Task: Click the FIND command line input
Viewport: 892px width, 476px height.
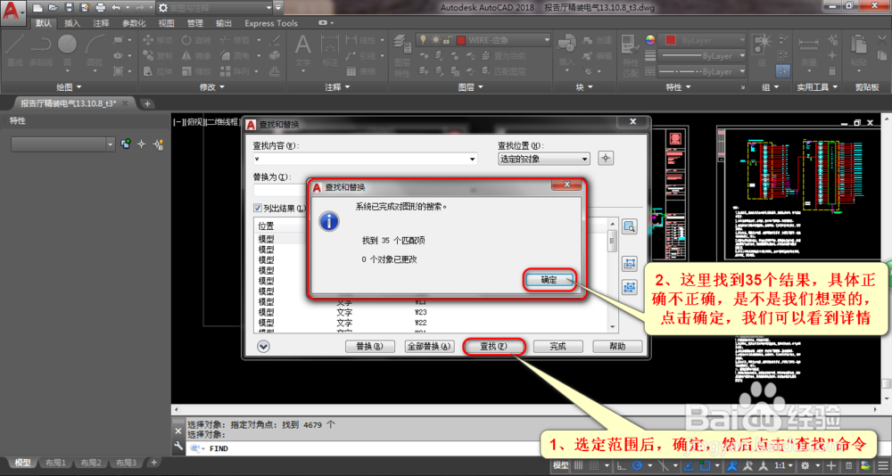Action: [x=364, y=448]
